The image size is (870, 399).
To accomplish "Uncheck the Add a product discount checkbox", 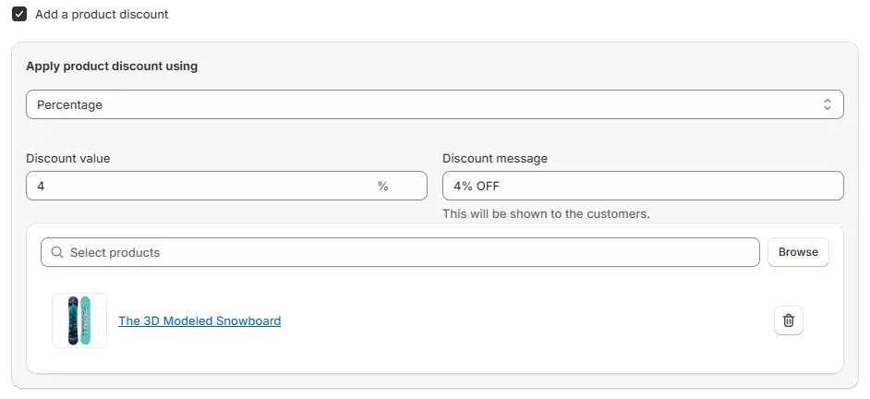I will pyautogui.click(x=19, y=15).
